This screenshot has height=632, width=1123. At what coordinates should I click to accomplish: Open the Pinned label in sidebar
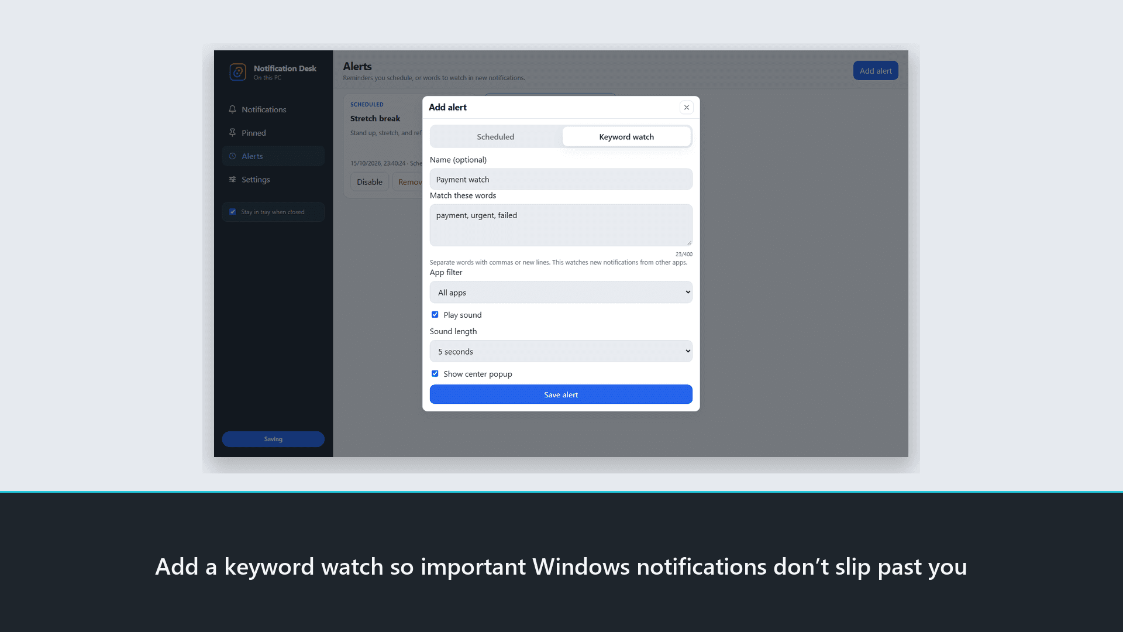[x=254, y=133]
